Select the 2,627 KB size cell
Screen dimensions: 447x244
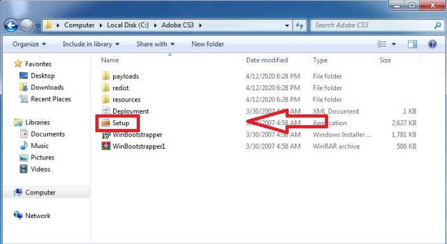[x=404, y=123]
